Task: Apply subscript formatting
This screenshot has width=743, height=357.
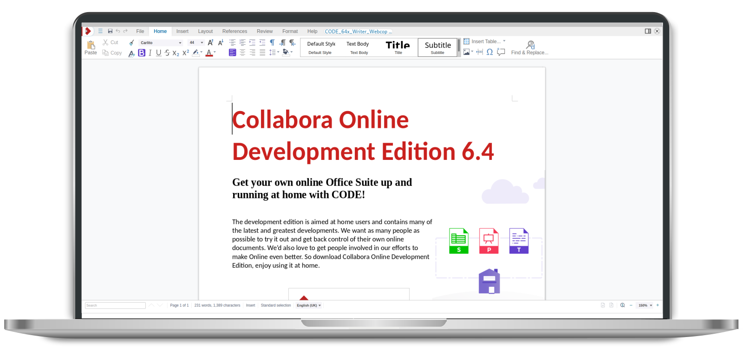Action: (x=176, y=53)
